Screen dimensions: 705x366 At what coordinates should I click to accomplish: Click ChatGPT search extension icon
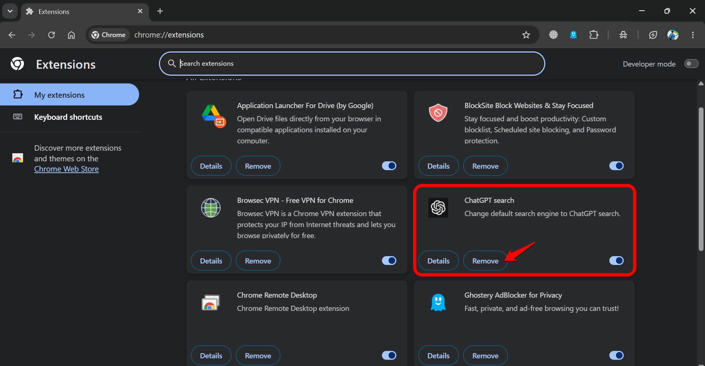pyautogui.click(x=438, y=208)
